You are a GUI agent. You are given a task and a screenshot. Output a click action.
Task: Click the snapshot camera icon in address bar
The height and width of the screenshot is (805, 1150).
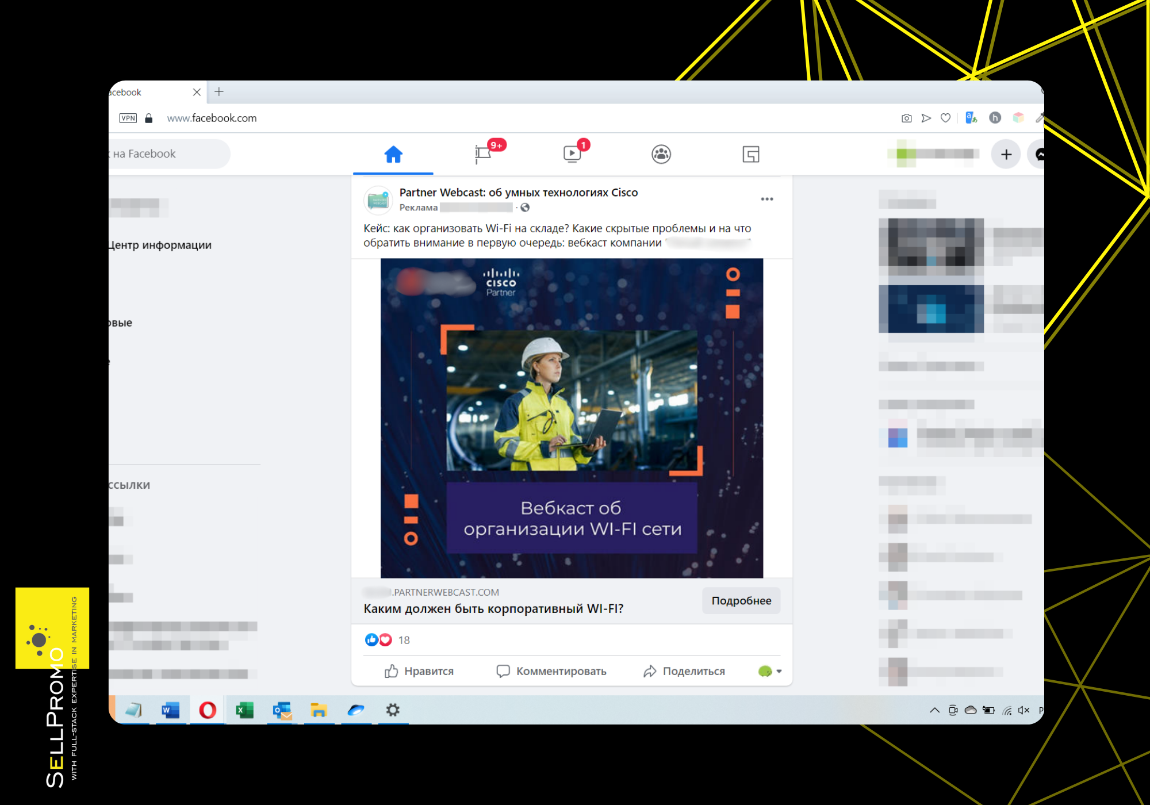tap(906, 118)
